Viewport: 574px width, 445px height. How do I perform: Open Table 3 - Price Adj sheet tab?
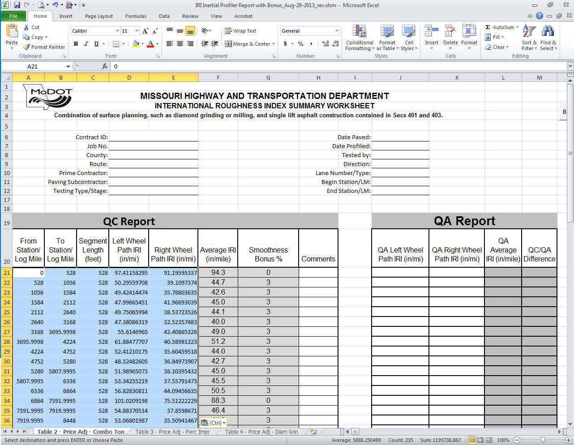click(172, 432)
